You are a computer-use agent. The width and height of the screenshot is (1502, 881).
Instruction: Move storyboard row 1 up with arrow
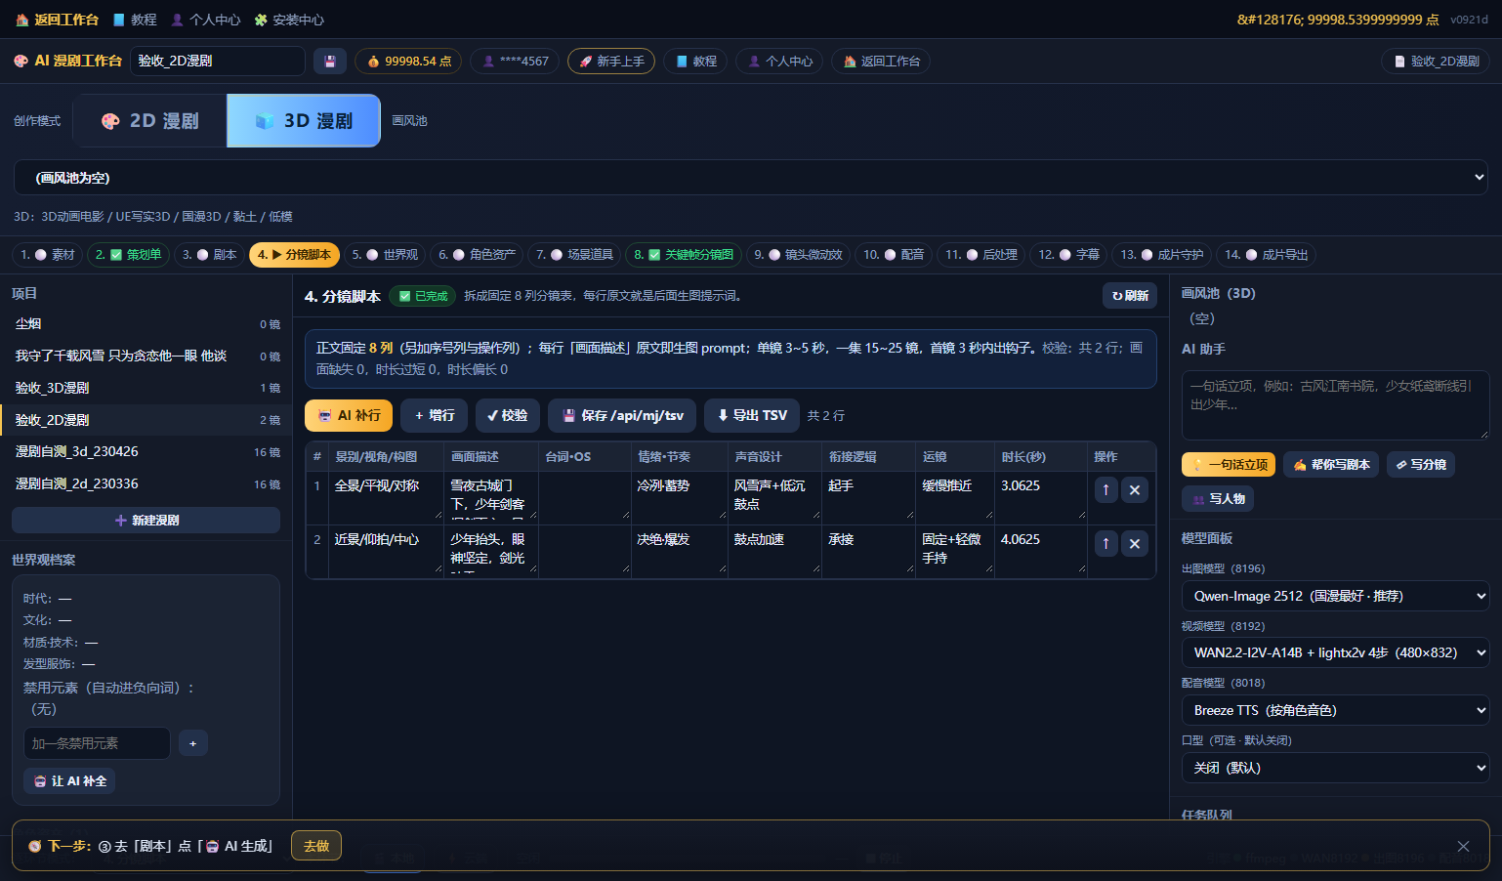pos(1106,489)
